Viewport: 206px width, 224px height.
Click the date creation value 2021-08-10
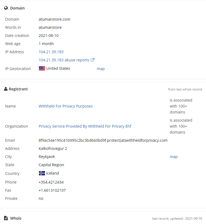click(x=49, y=36)
